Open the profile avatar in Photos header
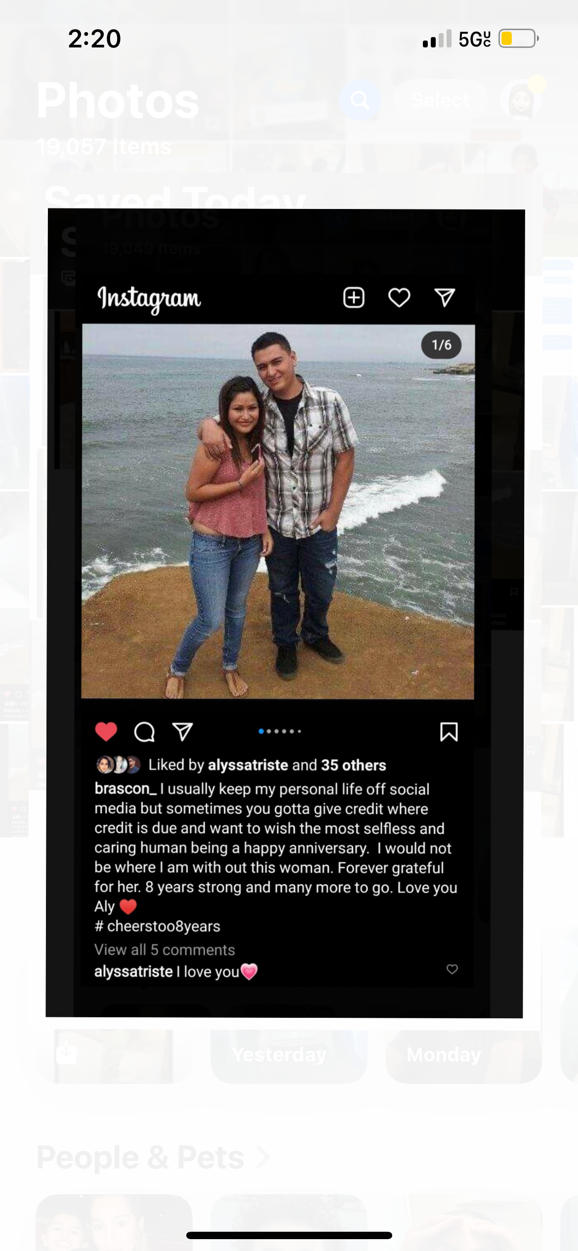578x1251 pixels. pos(522,100)
